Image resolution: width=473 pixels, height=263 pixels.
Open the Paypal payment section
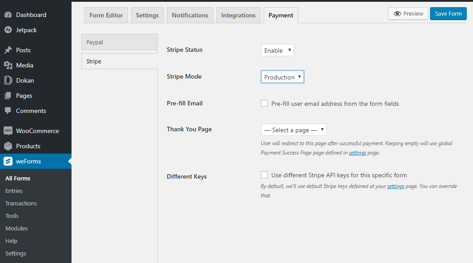click(119, 42)
